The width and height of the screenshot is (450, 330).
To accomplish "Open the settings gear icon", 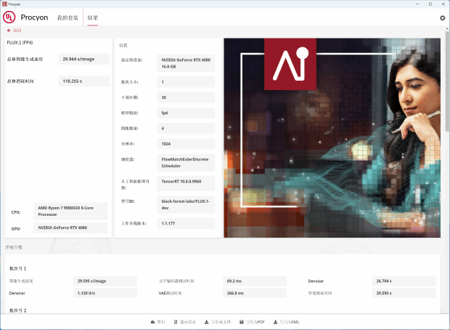I will click(x=442, y=18).
